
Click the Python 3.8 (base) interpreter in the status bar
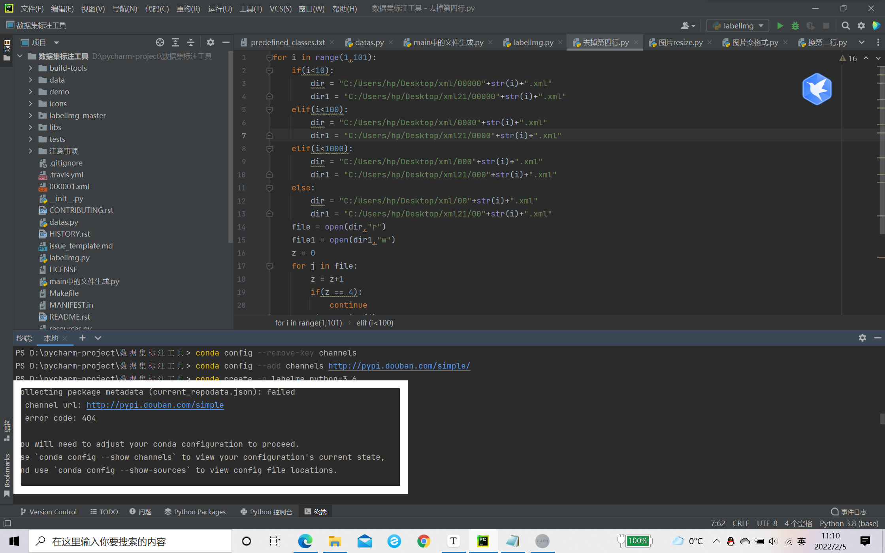point(849,523)
